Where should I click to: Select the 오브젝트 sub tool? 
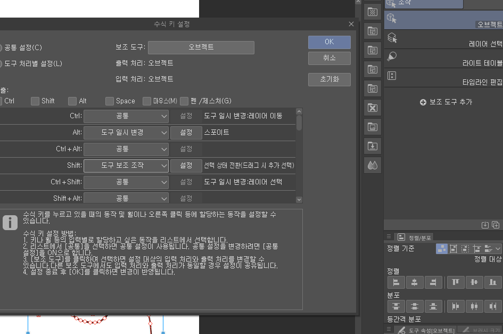click(444, 20)
